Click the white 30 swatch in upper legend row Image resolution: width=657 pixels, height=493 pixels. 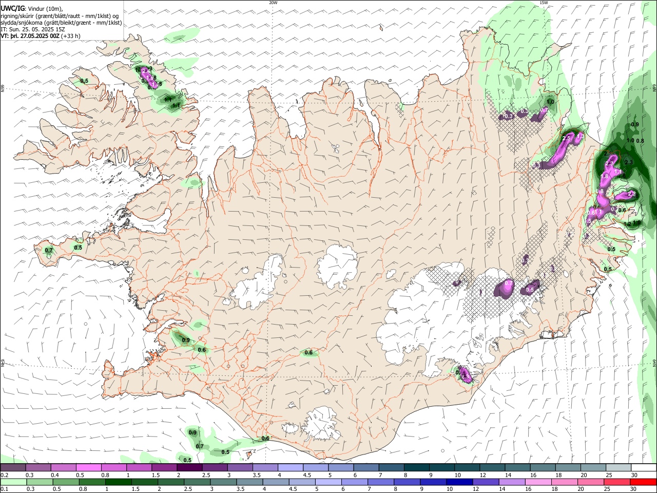click(644, 468)
